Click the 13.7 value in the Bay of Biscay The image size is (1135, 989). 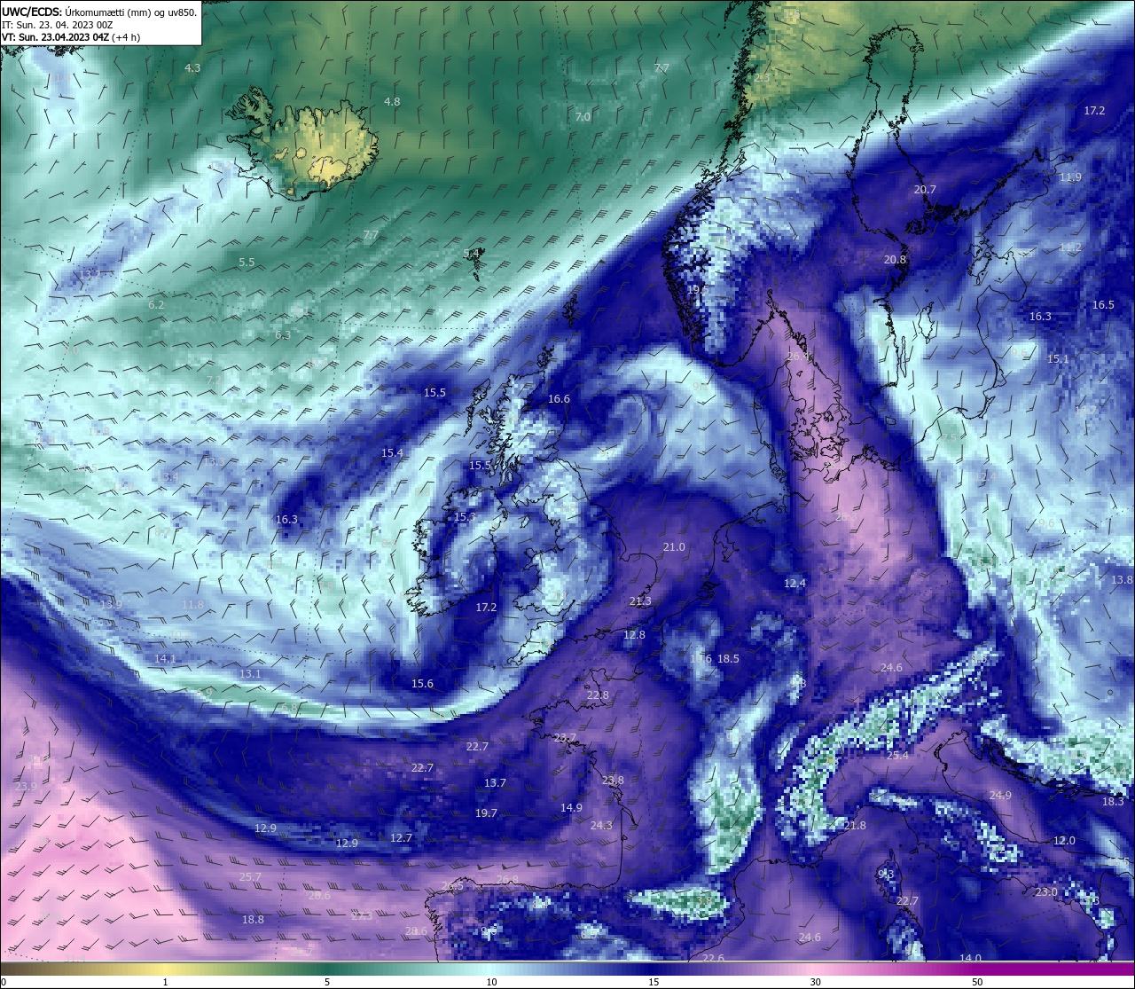(495, 783)
